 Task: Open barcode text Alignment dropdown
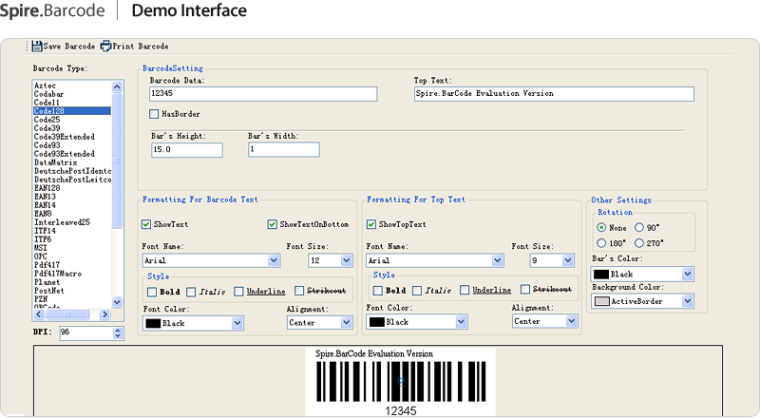[346, 322]
